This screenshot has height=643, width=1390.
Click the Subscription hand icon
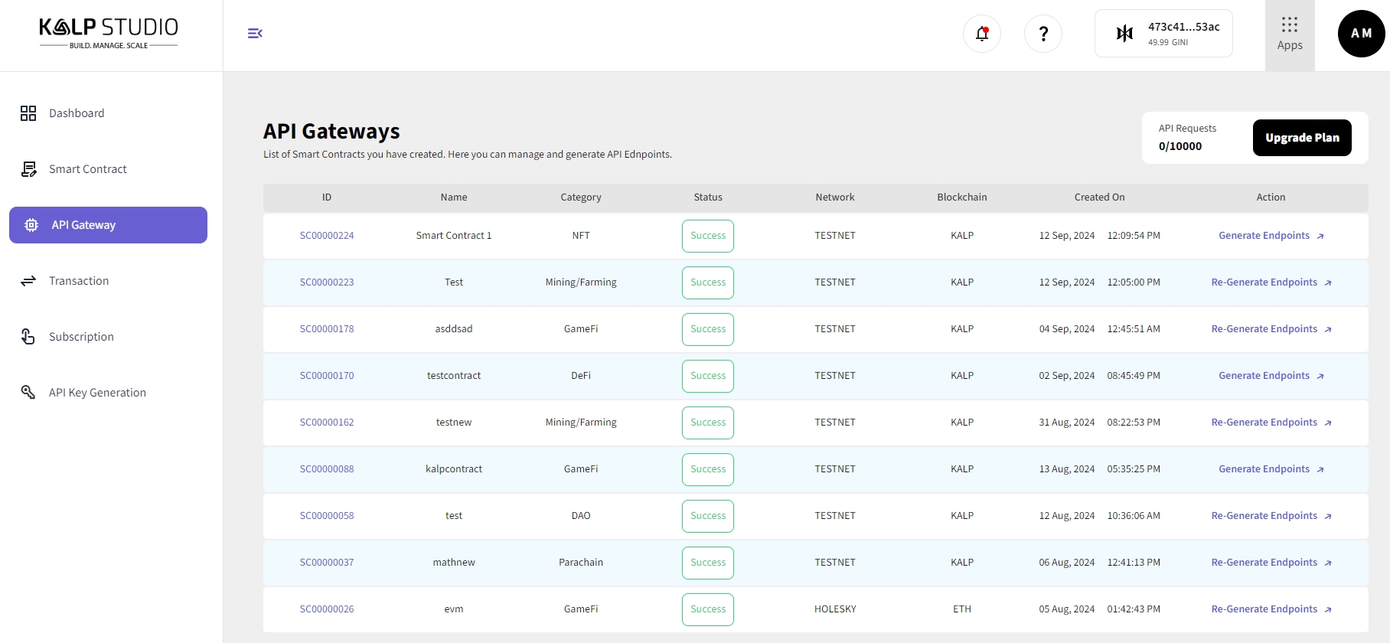click(28, 337)
